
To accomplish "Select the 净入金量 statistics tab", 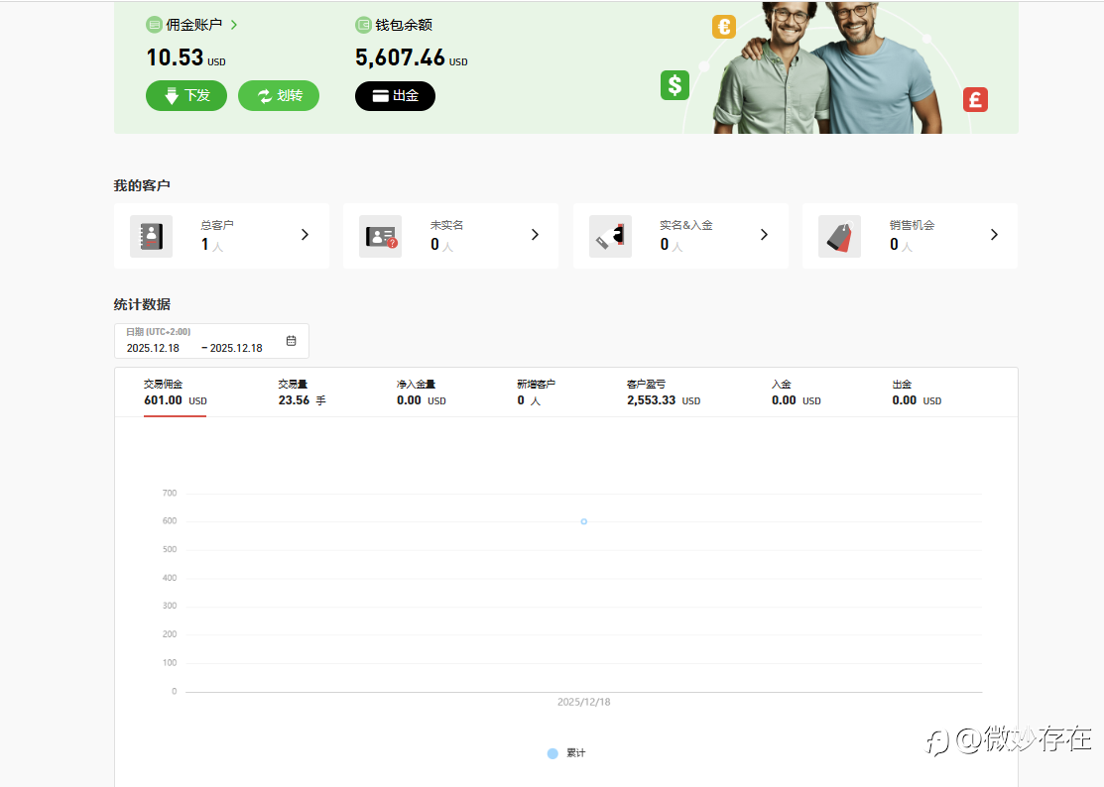I will tap(421, 393).
